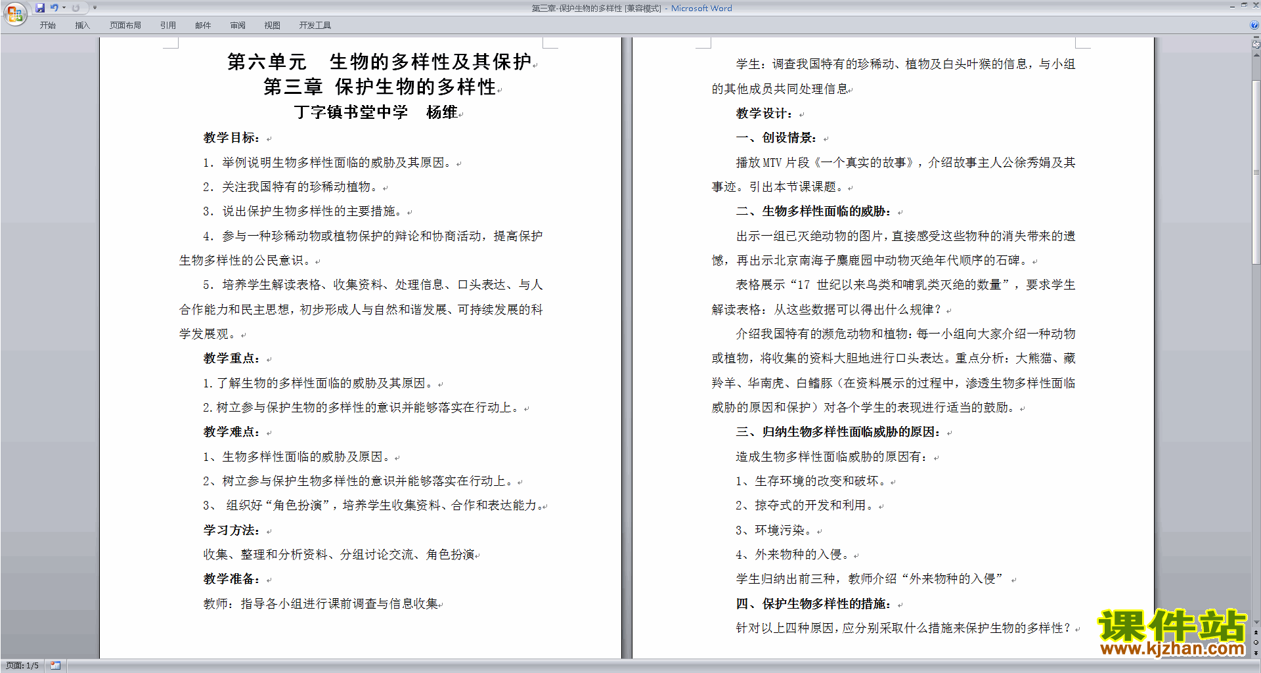The height and width of the screenshot is (673, 1261).
Task: Click the Save icon in Quick Access Toolbar
Action: pos(40,8)
